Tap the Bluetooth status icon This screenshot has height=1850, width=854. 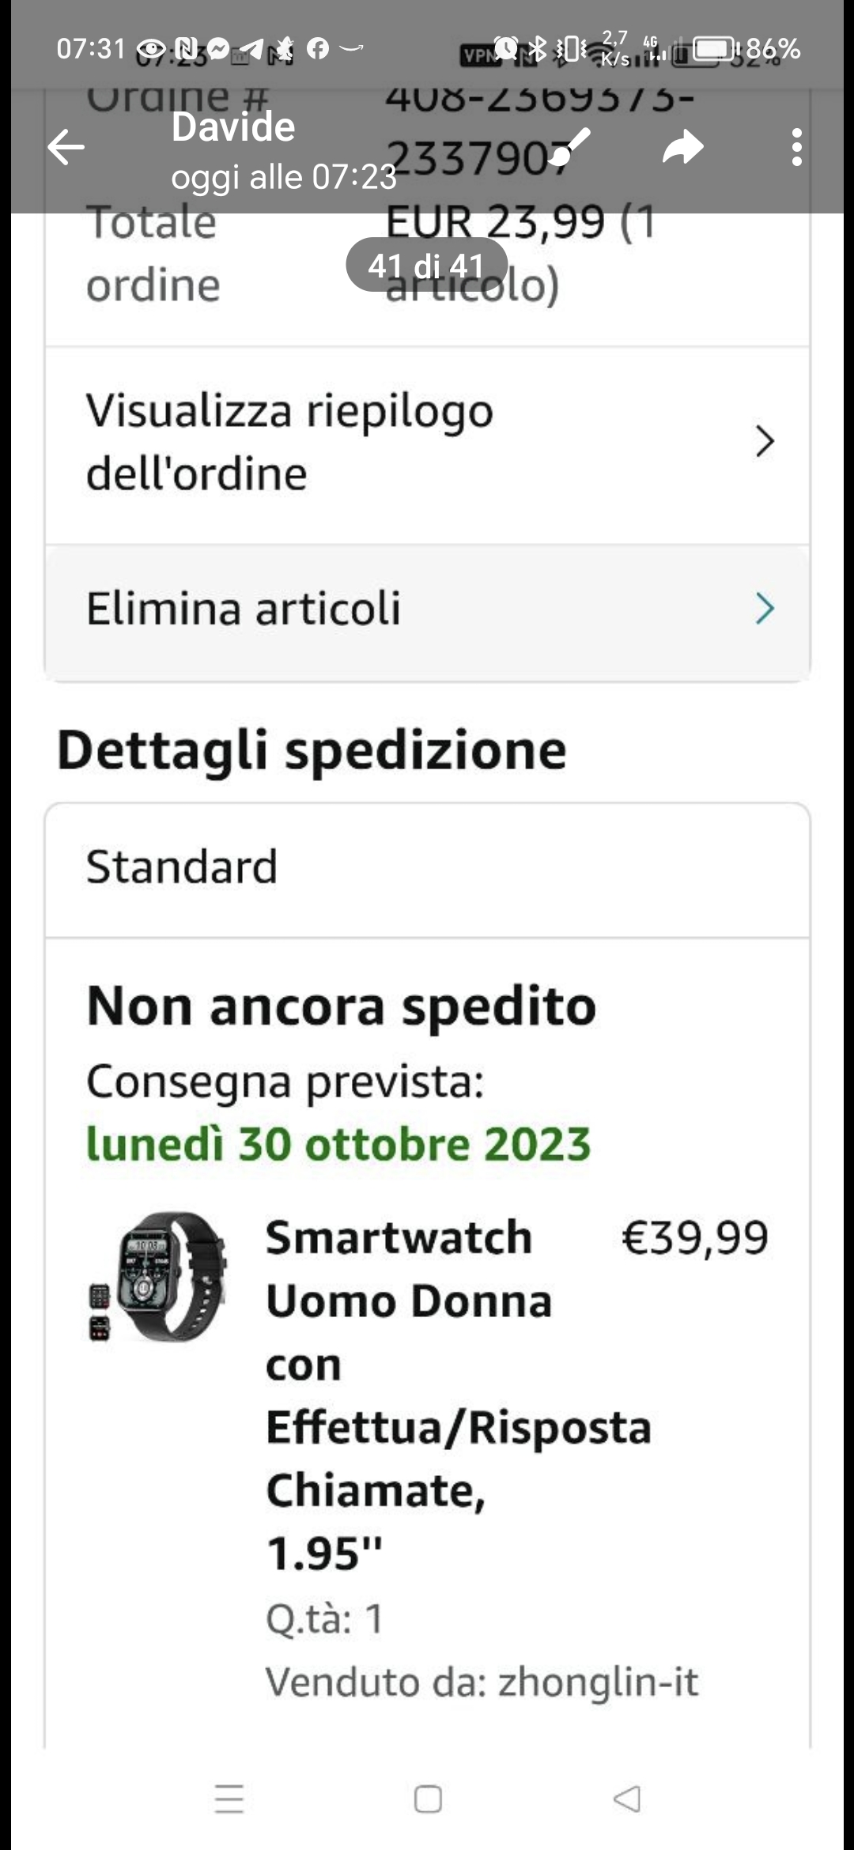pos(538,48)
